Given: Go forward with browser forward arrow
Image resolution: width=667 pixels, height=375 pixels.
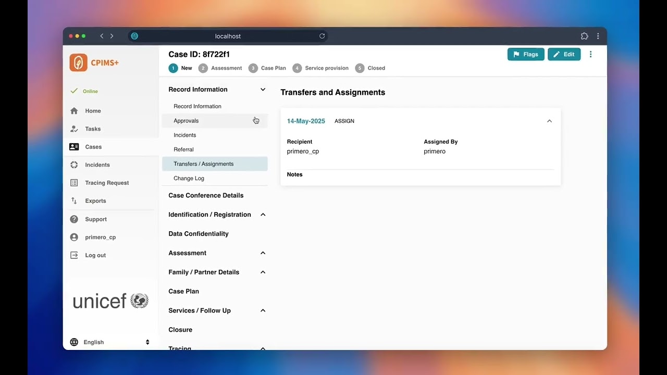Looking at the screenshot, I should 112,36.
